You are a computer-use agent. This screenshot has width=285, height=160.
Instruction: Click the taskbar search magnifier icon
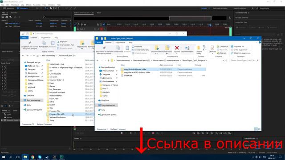tap(11, 157)
